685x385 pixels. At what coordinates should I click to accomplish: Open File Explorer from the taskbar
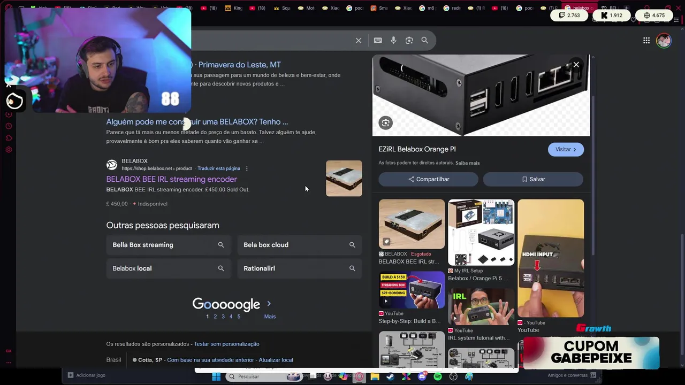coord(375,376)
